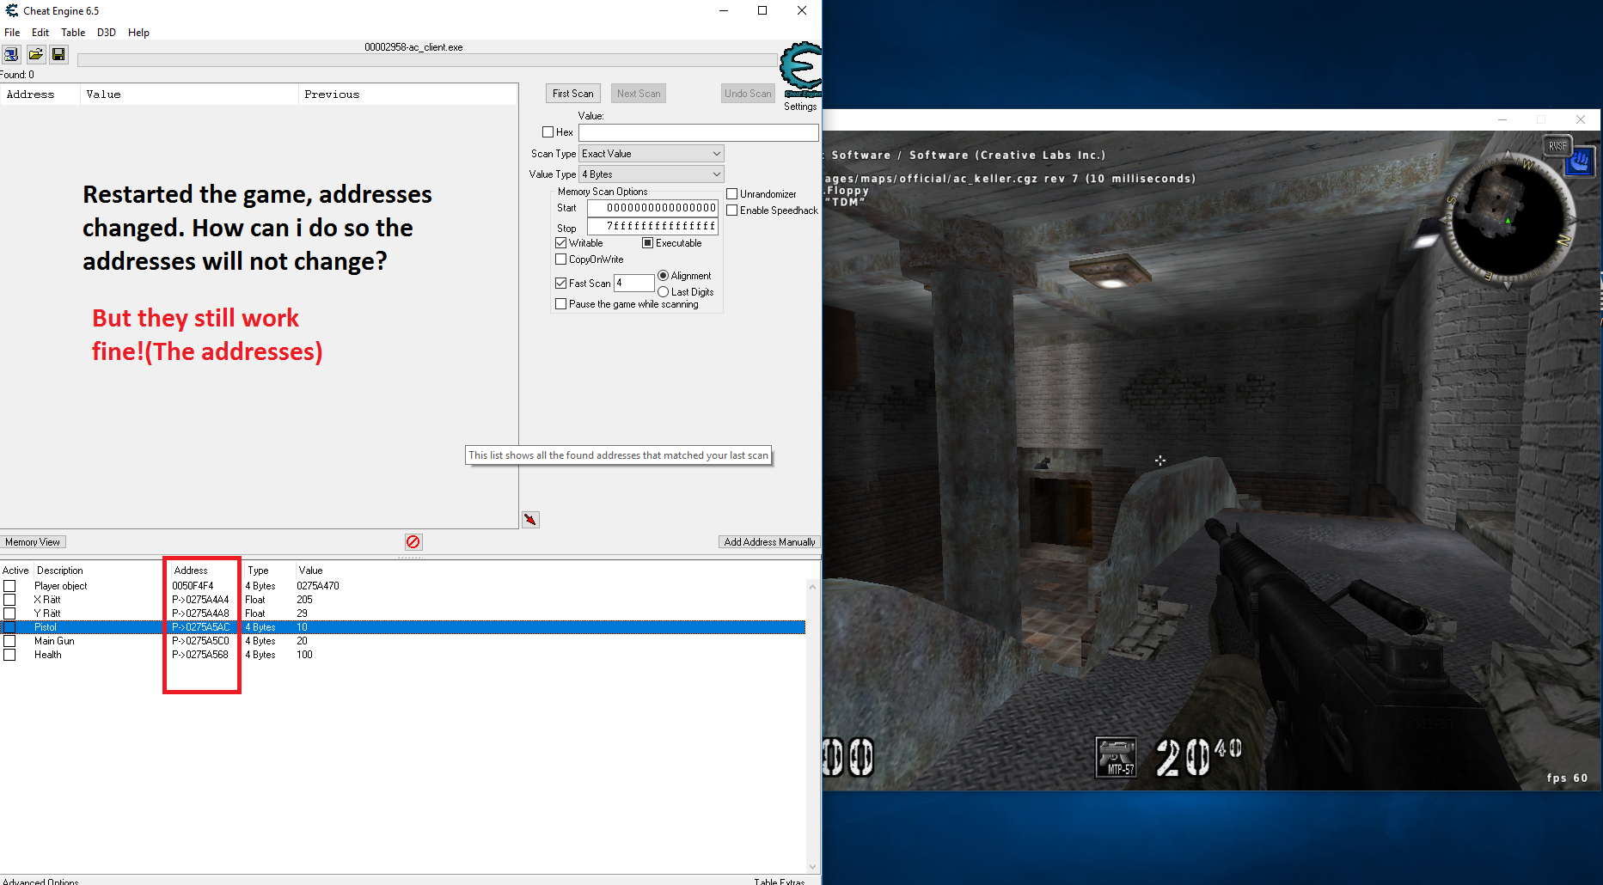Screen dimensions: 1603x885
Task: Click the scan Value input field
Action: tap(698, 132)
